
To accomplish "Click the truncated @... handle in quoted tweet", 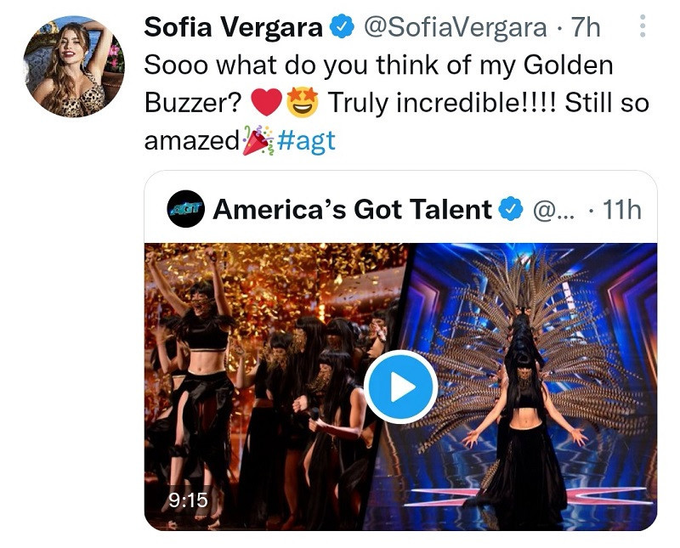I will point(553,210).
